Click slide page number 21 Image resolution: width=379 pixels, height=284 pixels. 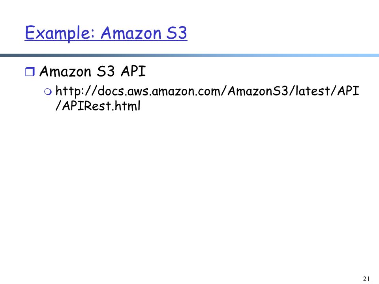(x=366, y=279)
